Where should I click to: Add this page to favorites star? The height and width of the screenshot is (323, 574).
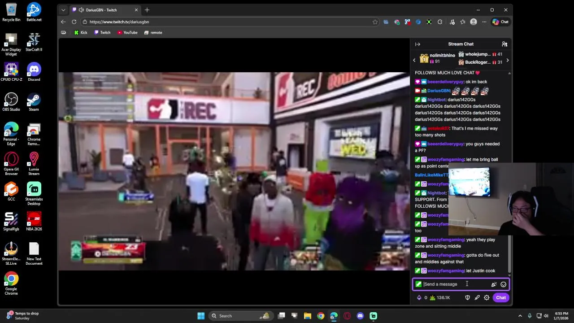click(375, 22)
